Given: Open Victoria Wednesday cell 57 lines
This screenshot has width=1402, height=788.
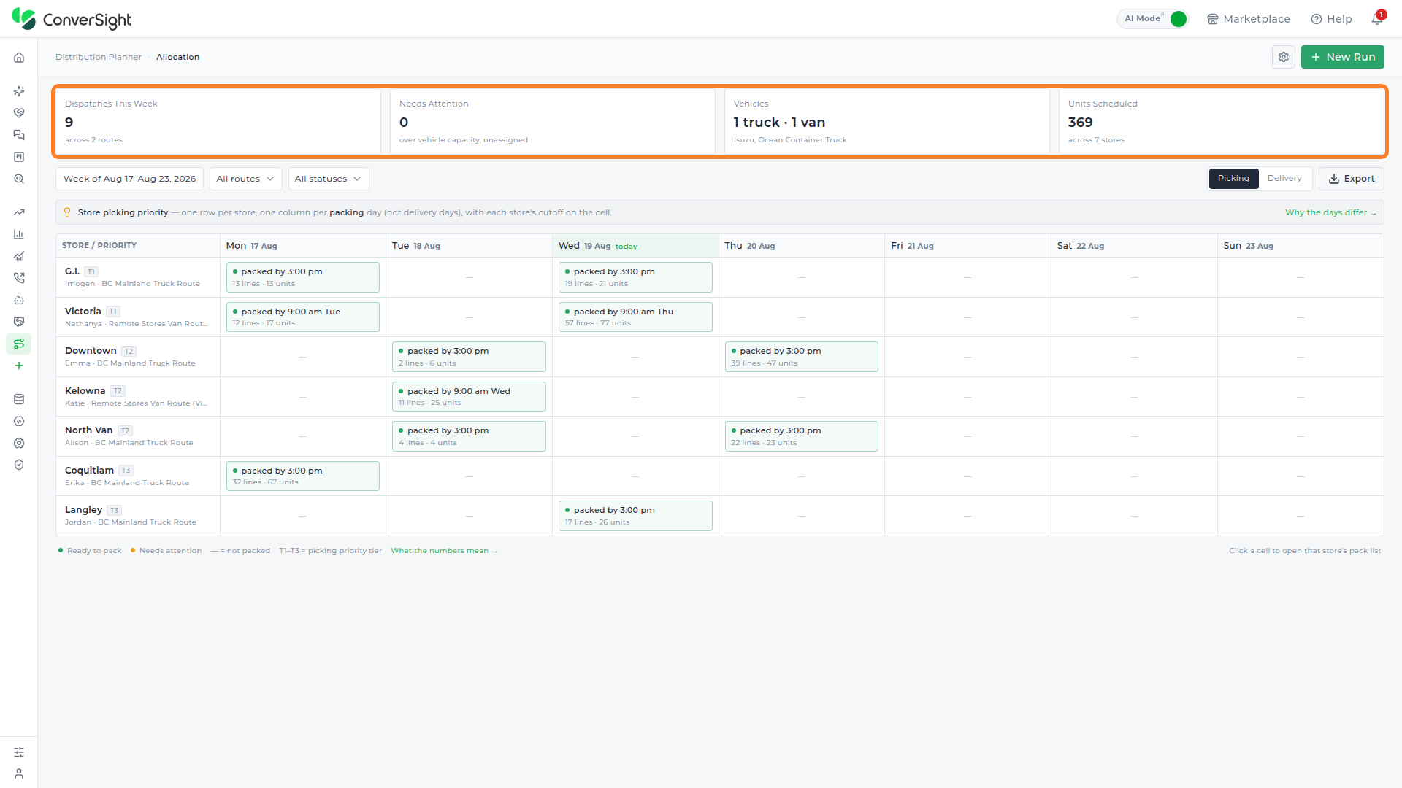Looking at the screenshot, I should coord(635,317).
